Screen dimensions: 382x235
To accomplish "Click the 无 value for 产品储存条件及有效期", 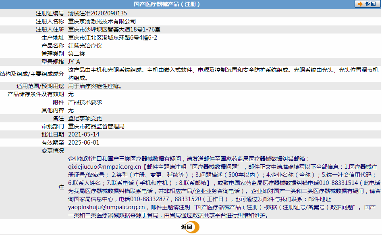I will 71,94.
